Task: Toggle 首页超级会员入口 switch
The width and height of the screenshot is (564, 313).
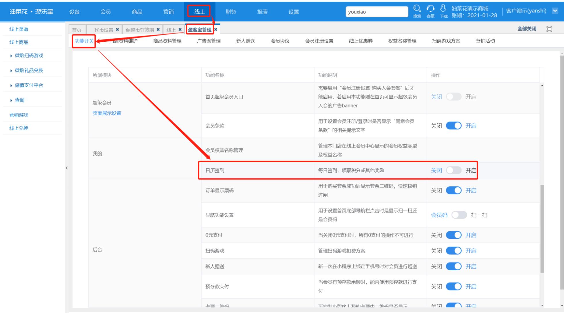Action: 454,97
